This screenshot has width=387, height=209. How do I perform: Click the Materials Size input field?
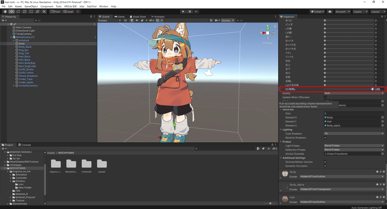point(354,113)
